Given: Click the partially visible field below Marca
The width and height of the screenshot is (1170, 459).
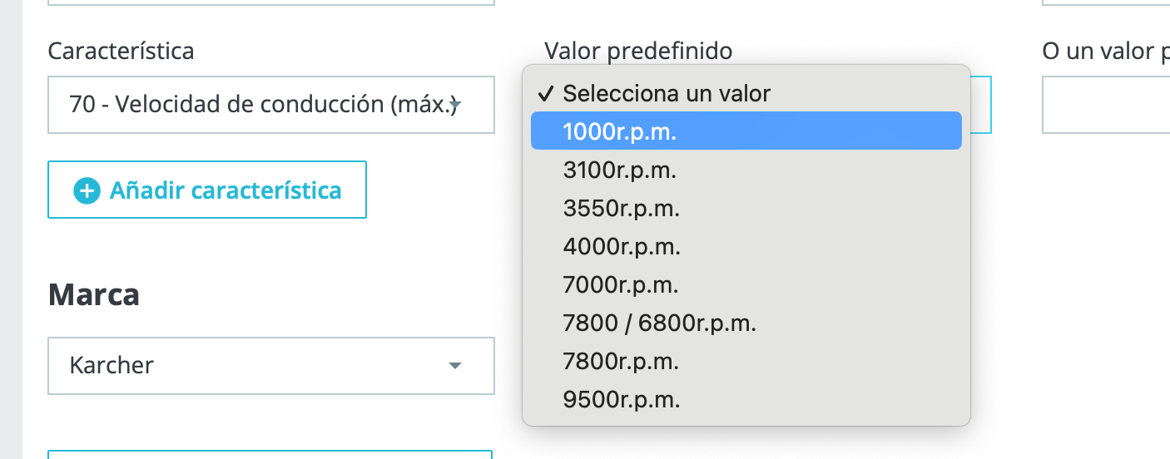Looking at the screenshot, I should 270,454.
